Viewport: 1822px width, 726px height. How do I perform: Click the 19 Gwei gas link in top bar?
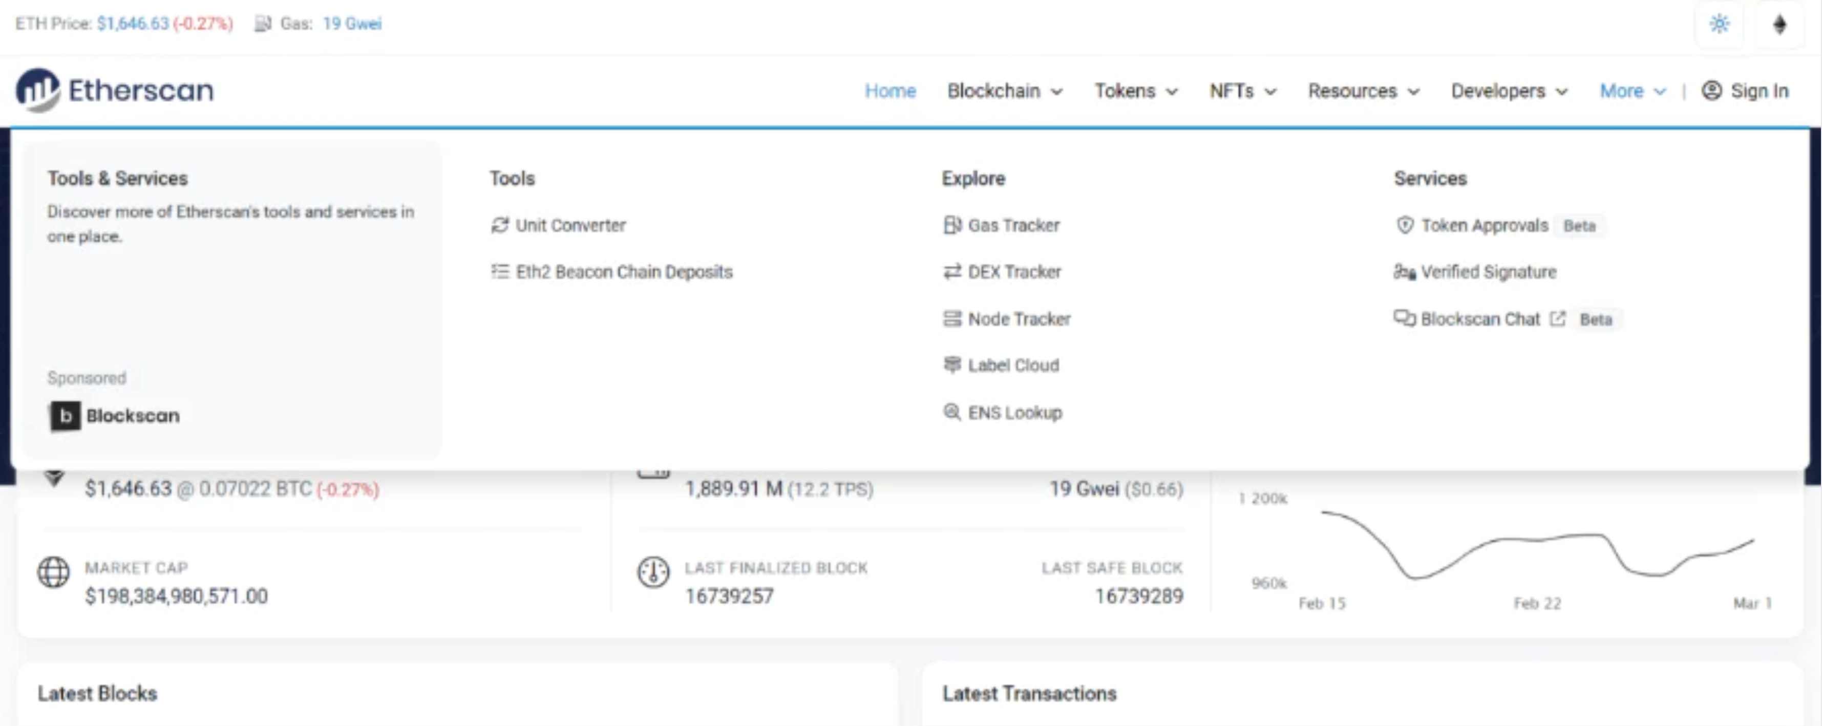(351, 24)
